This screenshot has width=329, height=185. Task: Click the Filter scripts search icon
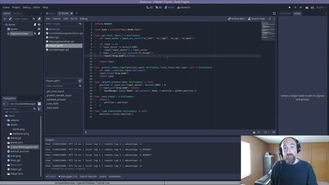[x=80, y=24]
